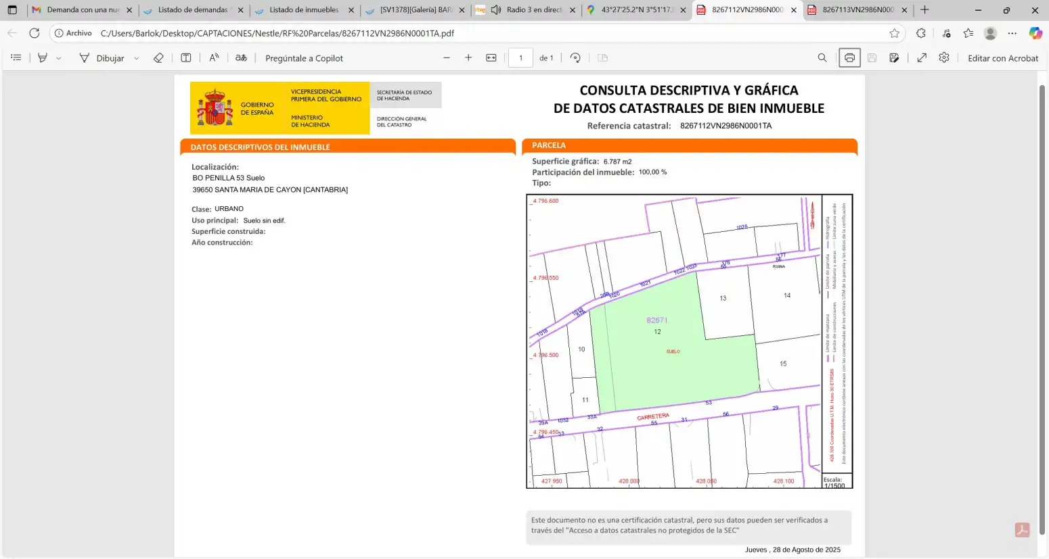
Task: Click 'BO PENILLA 53 Suelo' address text
Action: click(229, 178)
